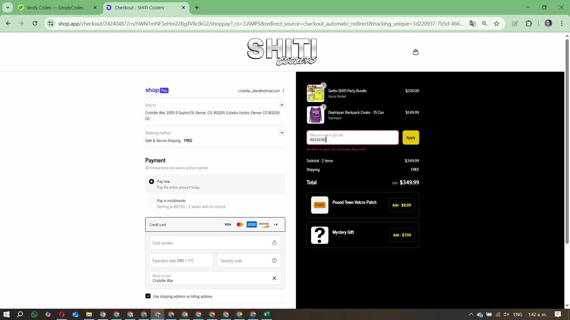Click the muted volume tray icon
The width and height of the screenshot is (570, 320).
506,314
